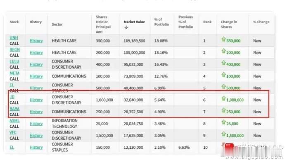Click the green arrow beside 200,000 REGN change
This screenshot has height=160, width=285.
[223, 51]
